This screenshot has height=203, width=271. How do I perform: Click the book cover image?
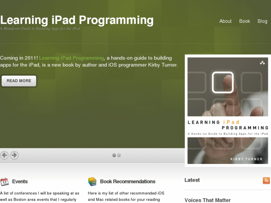[x=228, y=111]
